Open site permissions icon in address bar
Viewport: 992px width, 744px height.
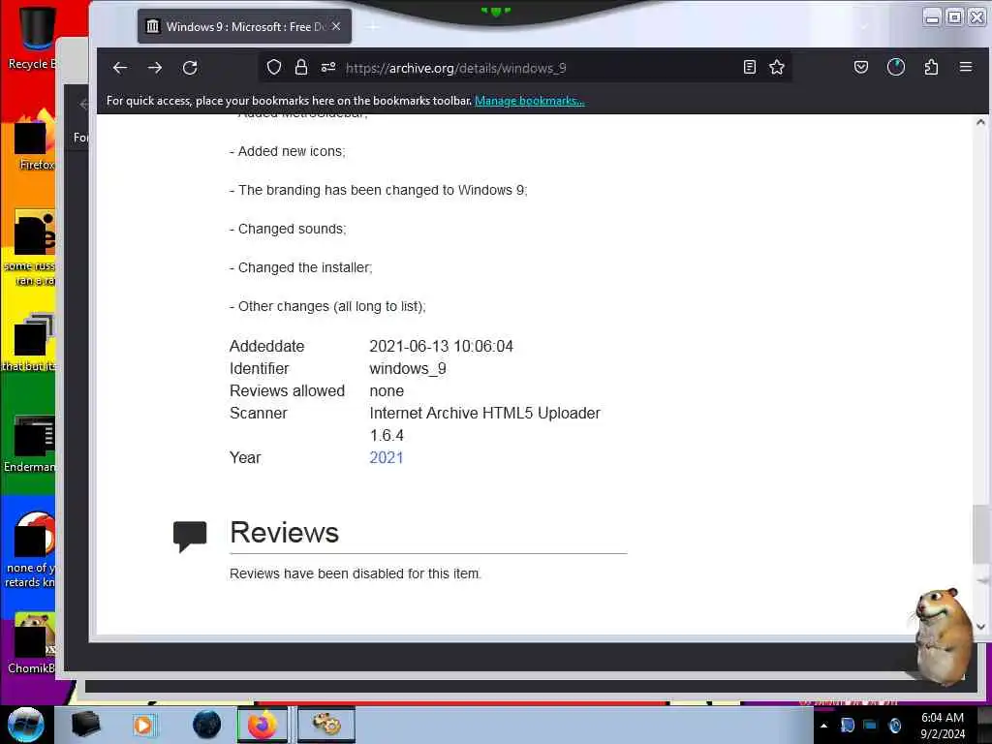click(x=328, y=67)
